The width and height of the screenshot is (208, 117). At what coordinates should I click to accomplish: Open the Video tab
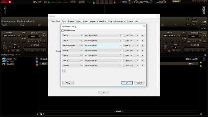[x=78, y=21]
